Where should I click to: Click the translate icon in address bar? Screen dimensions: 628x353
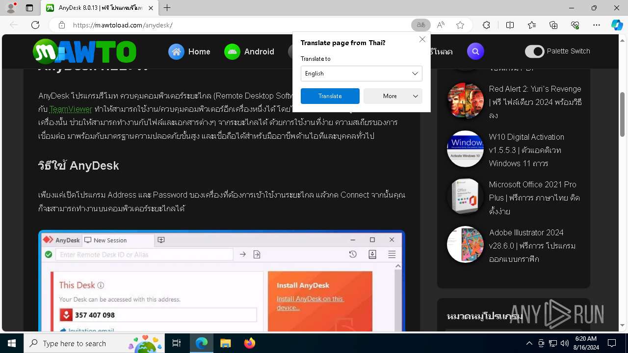pyautogui.click(x=420, y=25)
